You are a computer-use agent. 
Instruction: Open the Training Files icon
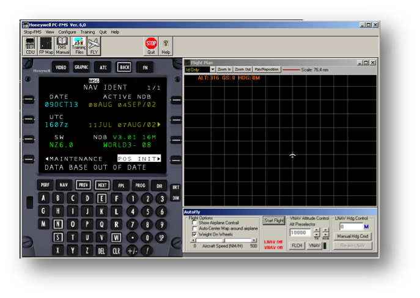(79, 46)
